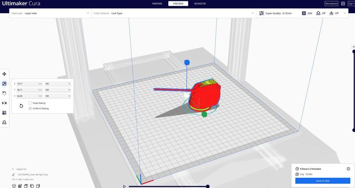The image size is (355, 188).
Task: Switch to the PREVIEW stage
Action: (x=178, y=4)
